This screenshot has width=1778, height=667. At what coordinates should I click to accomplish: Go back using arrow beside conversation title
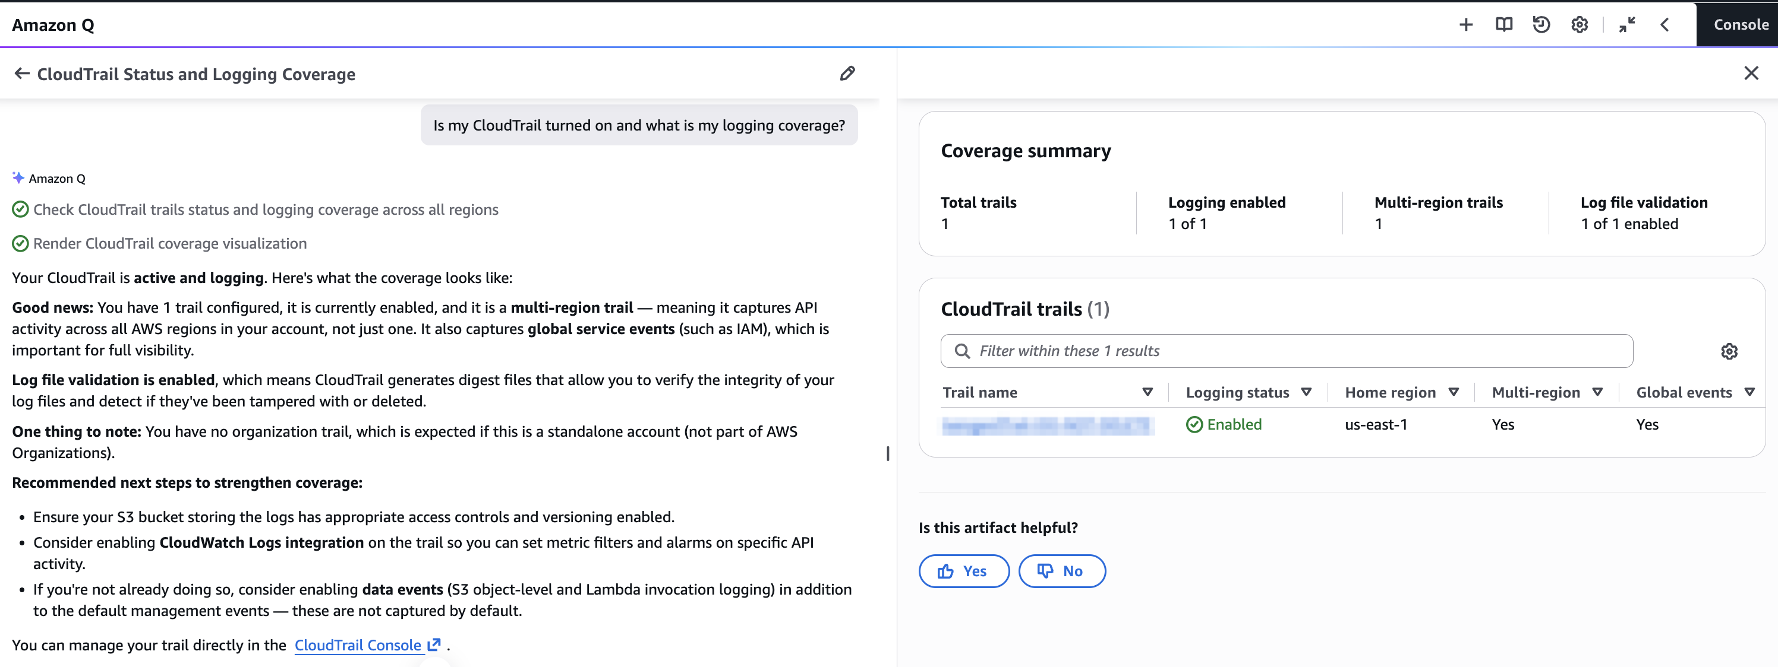click(22, 74)
